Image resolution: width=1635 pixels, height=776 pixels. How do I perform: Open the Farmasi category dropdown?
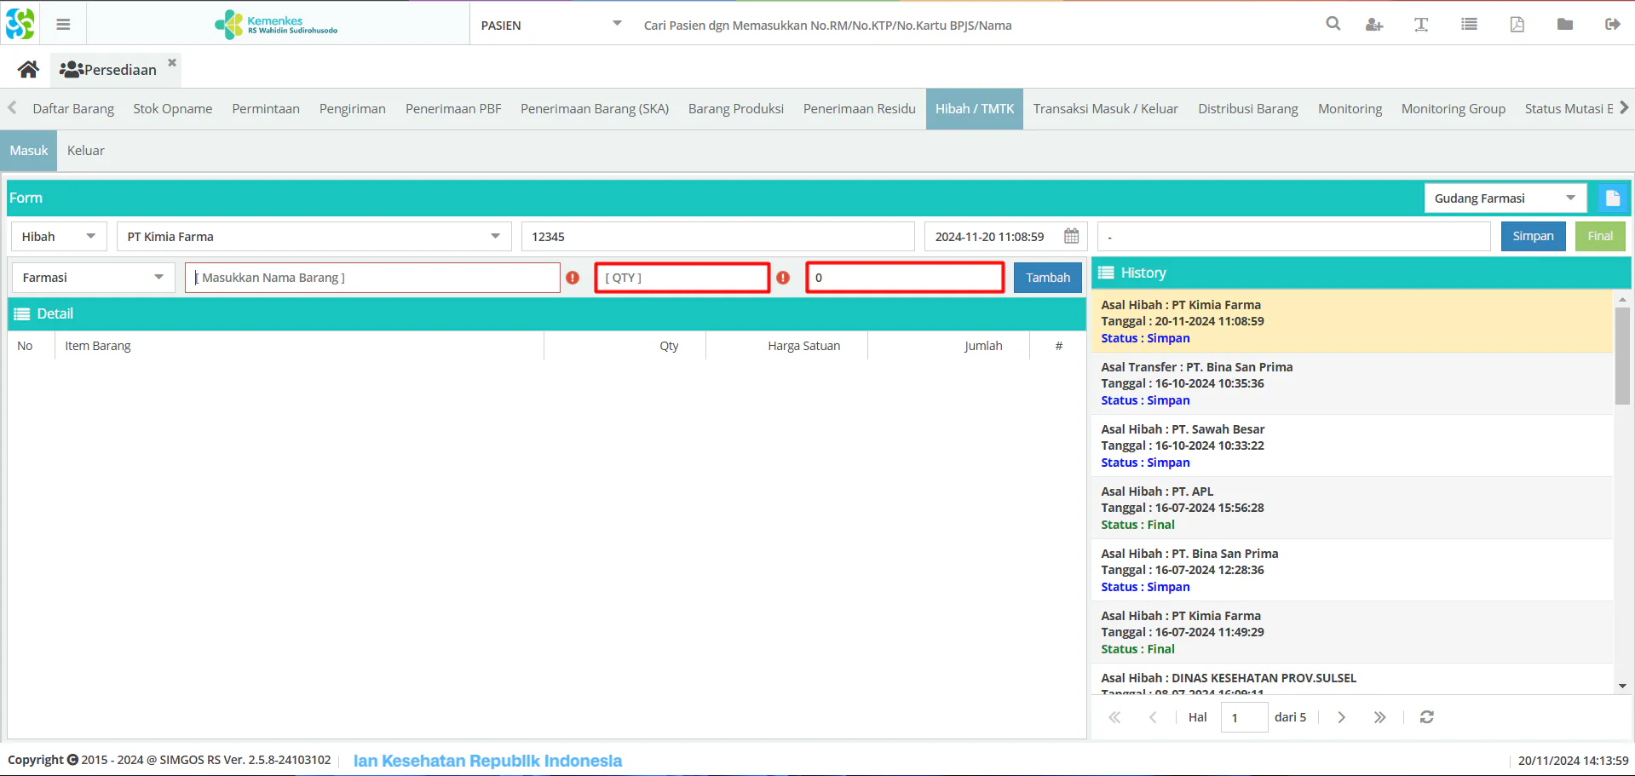(x=94, y=278)
